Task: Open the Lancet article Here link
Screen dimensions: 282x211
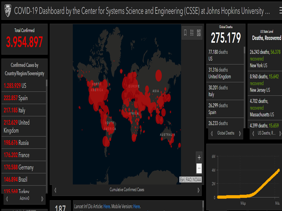Action: point(107,206)
